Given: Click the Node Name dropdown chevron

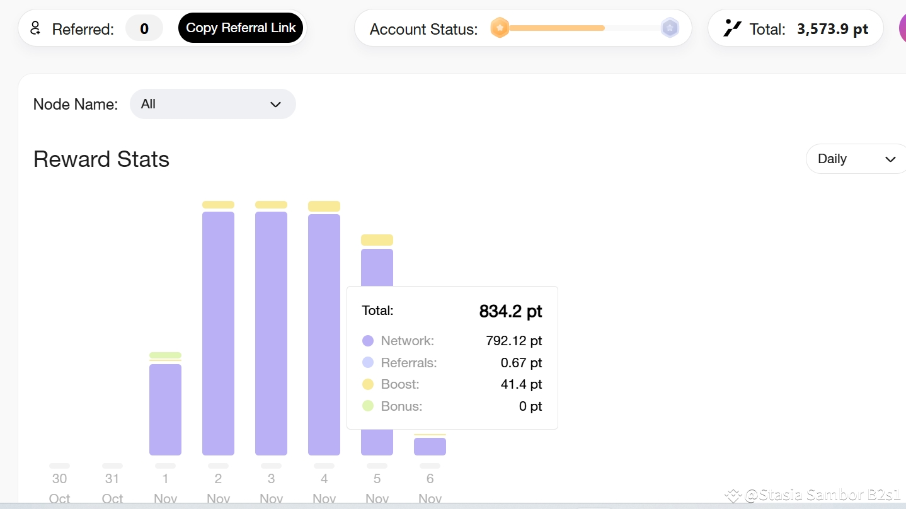Looking at the screenshot, I should point(275,105).
